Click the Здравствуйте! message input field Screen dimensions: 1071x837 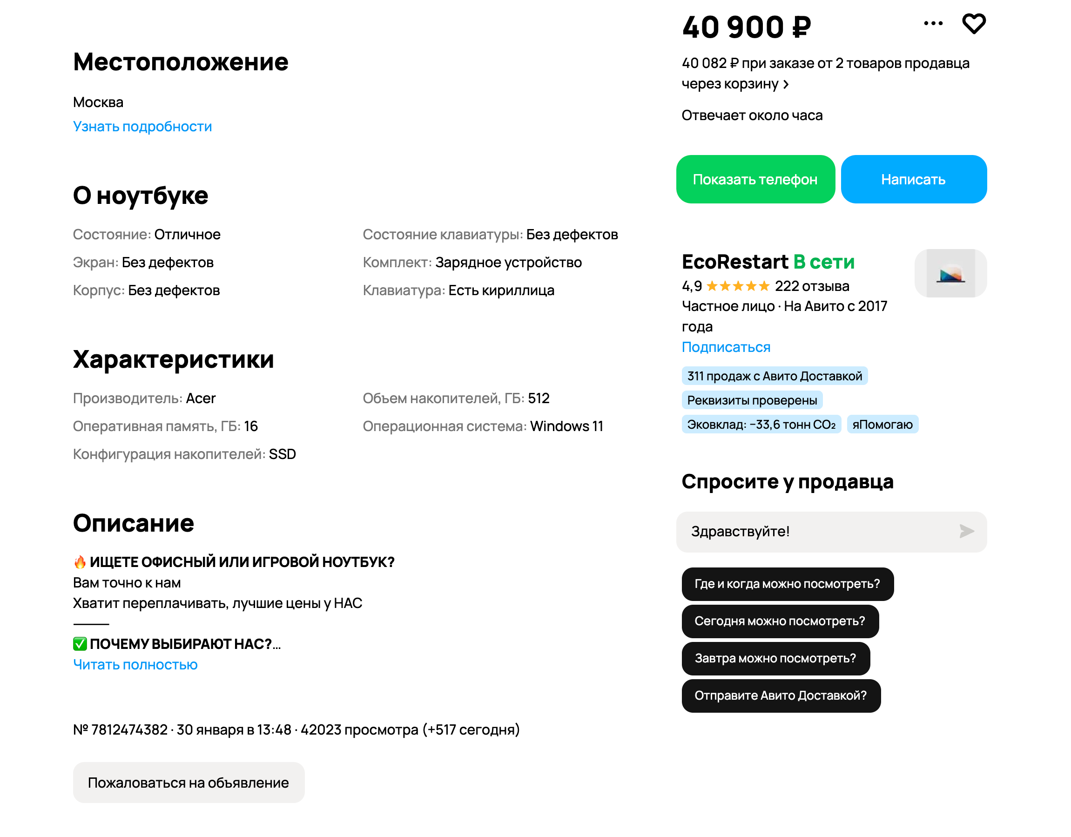coord(814,532)
